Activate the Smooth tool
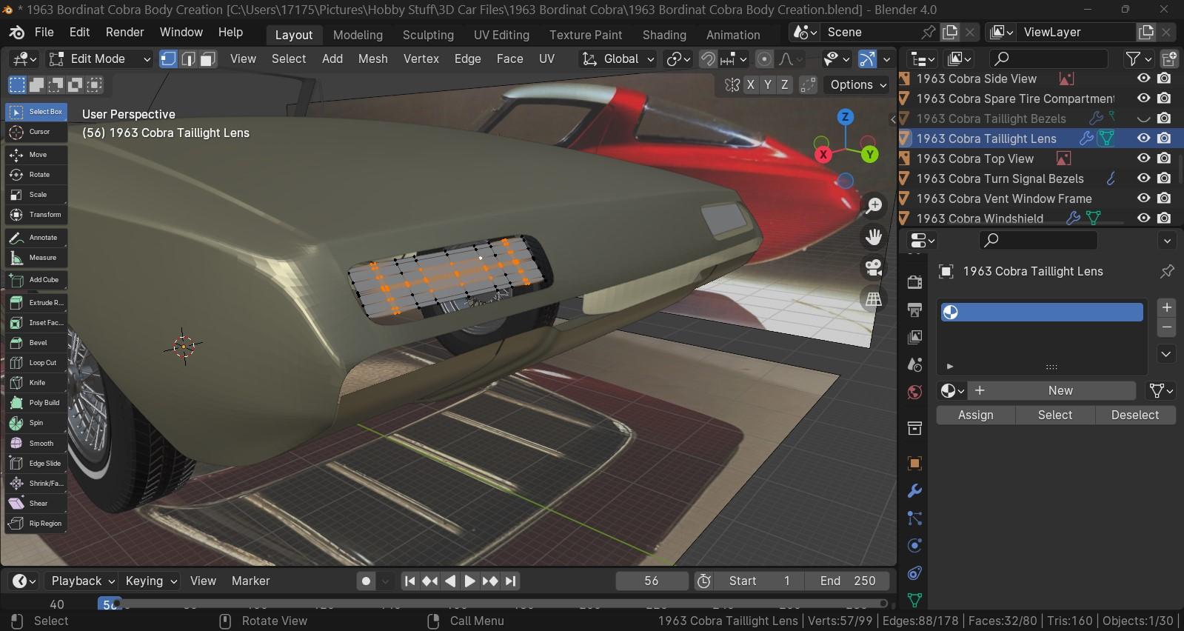This screenshot has width=1184, height=631. (36, 444)
